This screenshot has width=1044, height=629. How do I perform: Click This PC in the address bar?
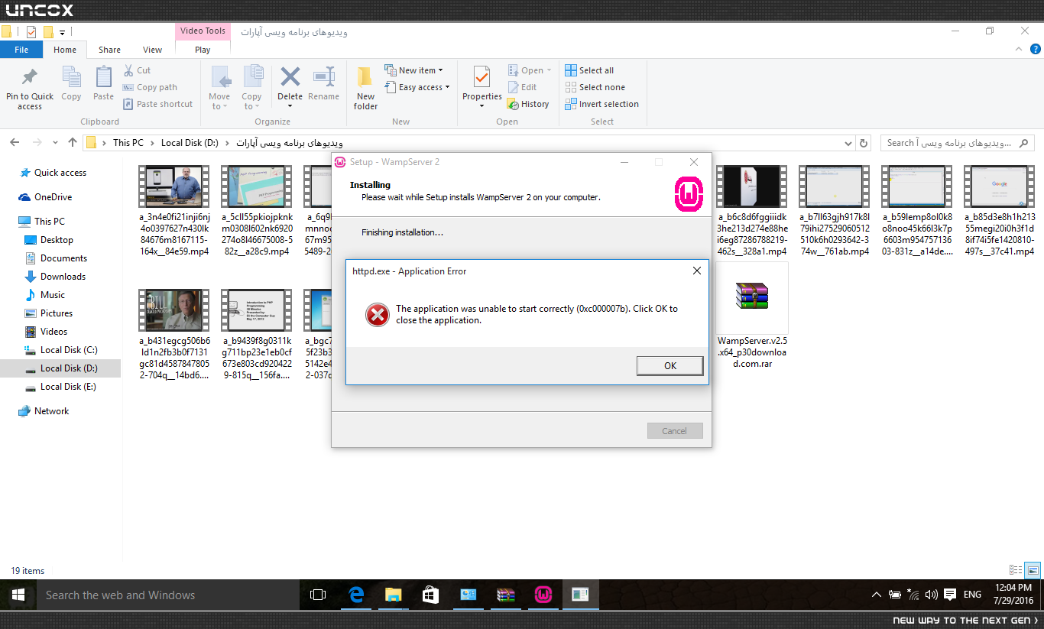tap(128, 143)
